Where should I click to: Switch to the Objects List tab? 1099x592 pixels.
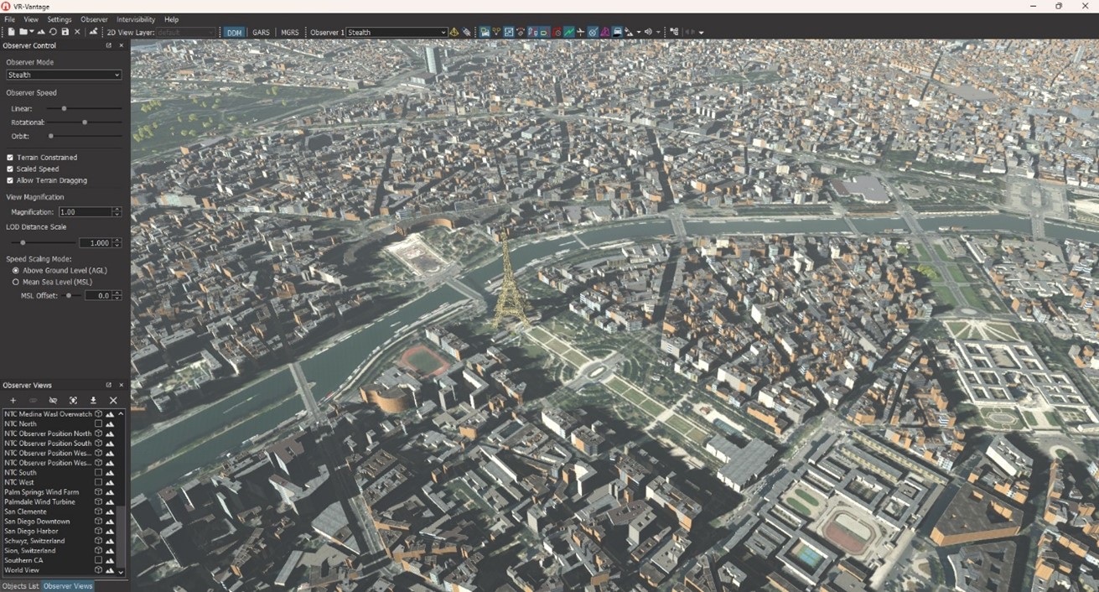pos(21,586)
